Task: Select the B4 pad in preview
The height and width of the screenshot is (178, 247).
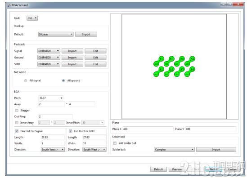Action: pyautogui.click(x=192, y=59)
